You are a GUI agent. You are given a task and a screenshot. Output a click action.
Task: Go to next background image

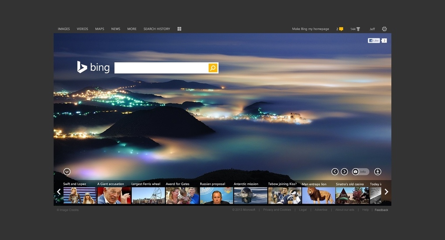[344, 171]
